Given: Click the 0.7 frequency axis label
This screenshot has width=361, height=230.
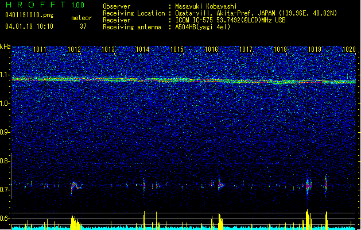Looking at the screenshot, I should pos(5,190).
